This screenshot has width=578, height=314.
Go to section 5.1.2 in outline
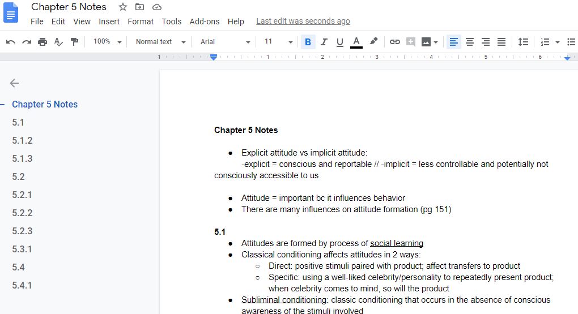(22, 140)
